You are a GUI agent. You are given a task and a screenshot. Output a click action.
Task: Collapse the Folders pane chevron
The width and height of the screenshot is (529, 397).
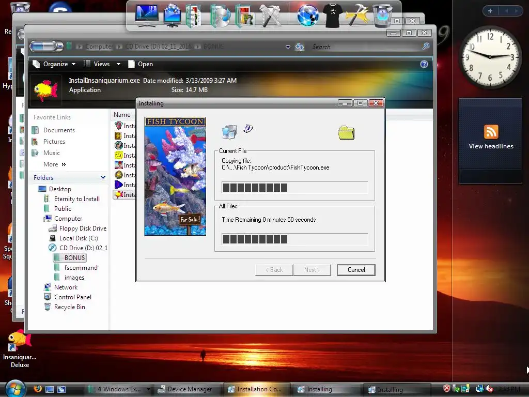pos(103,177)
